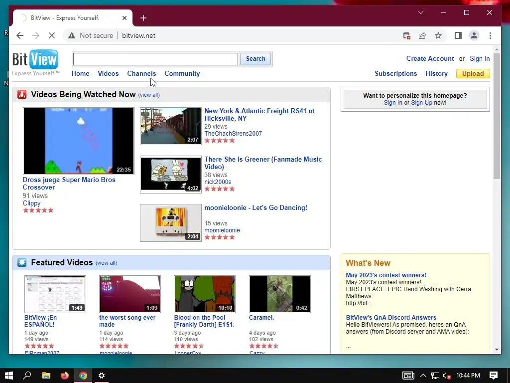
Task: Open TheChachSirens2007 channel link
Action: 233,134
